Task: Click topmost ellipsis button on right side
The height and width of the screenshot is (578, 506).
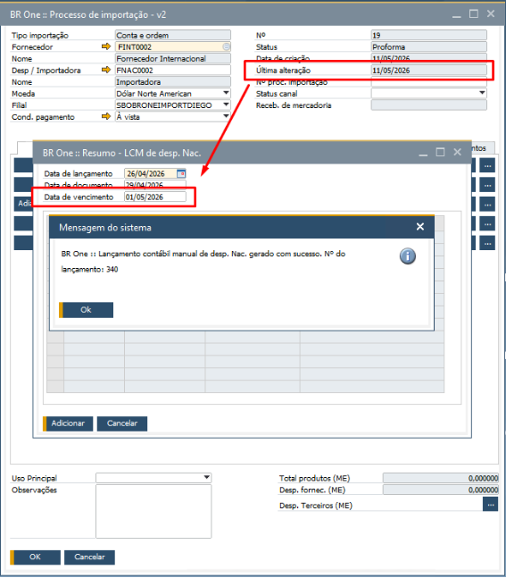Action: (x=487, y=166)
